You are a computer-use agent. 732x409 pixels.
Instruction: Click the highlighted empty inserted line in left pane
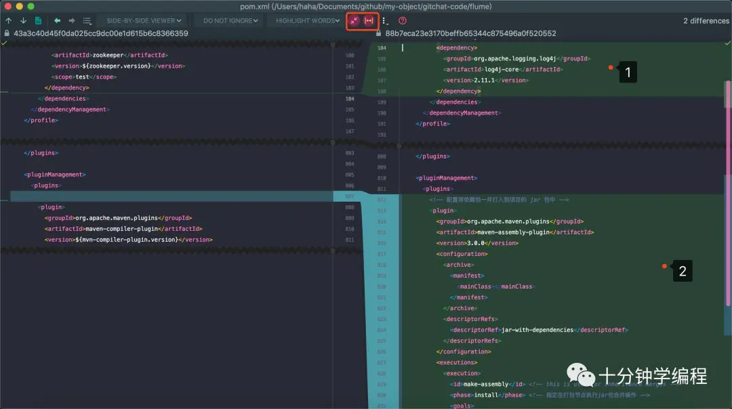click(x=171, y=196)
